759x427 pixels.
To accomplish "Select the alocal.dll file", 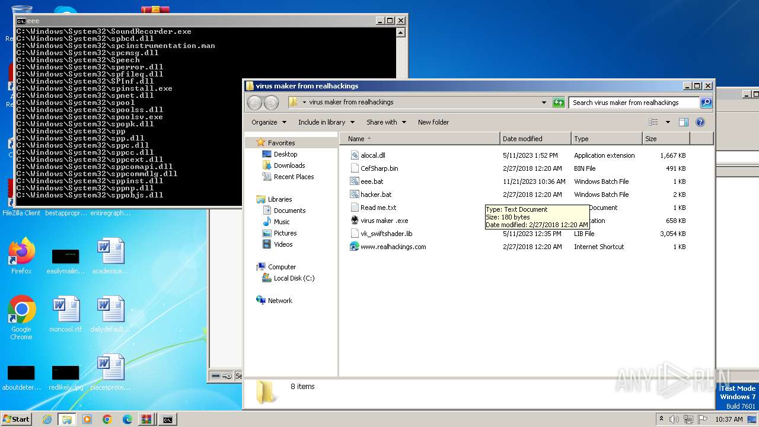I will coord(372,155).
